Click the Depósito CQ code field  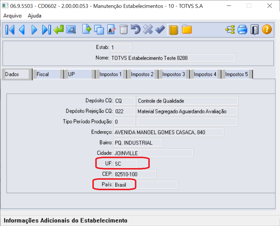tap(124, 101)
